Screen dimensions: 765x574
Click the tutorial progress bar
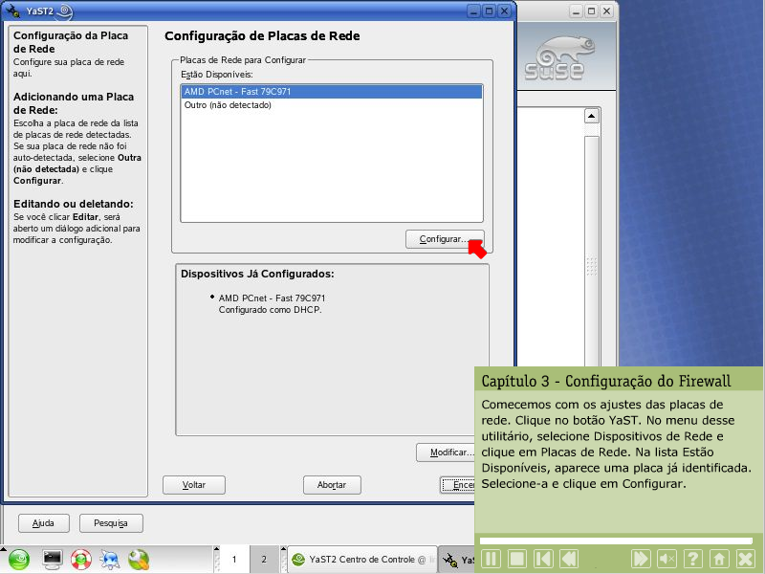pyautogui.click(x=617, y=541)
